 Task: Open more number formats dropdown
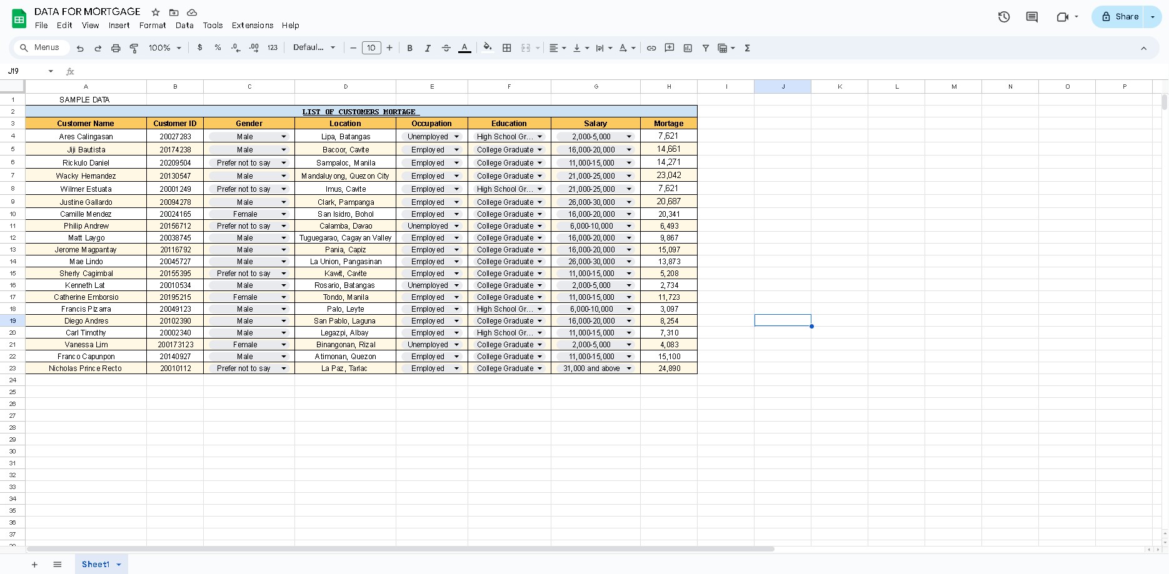[273, 47]
